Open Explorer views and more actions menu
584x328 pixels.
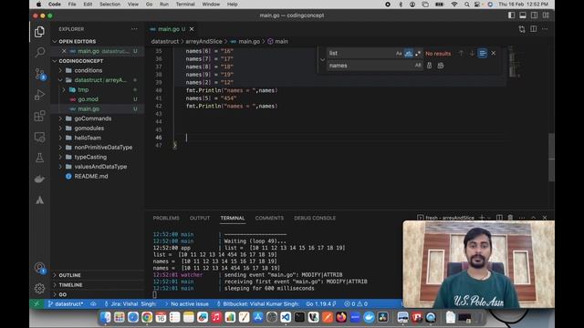[x=134, y=29]
